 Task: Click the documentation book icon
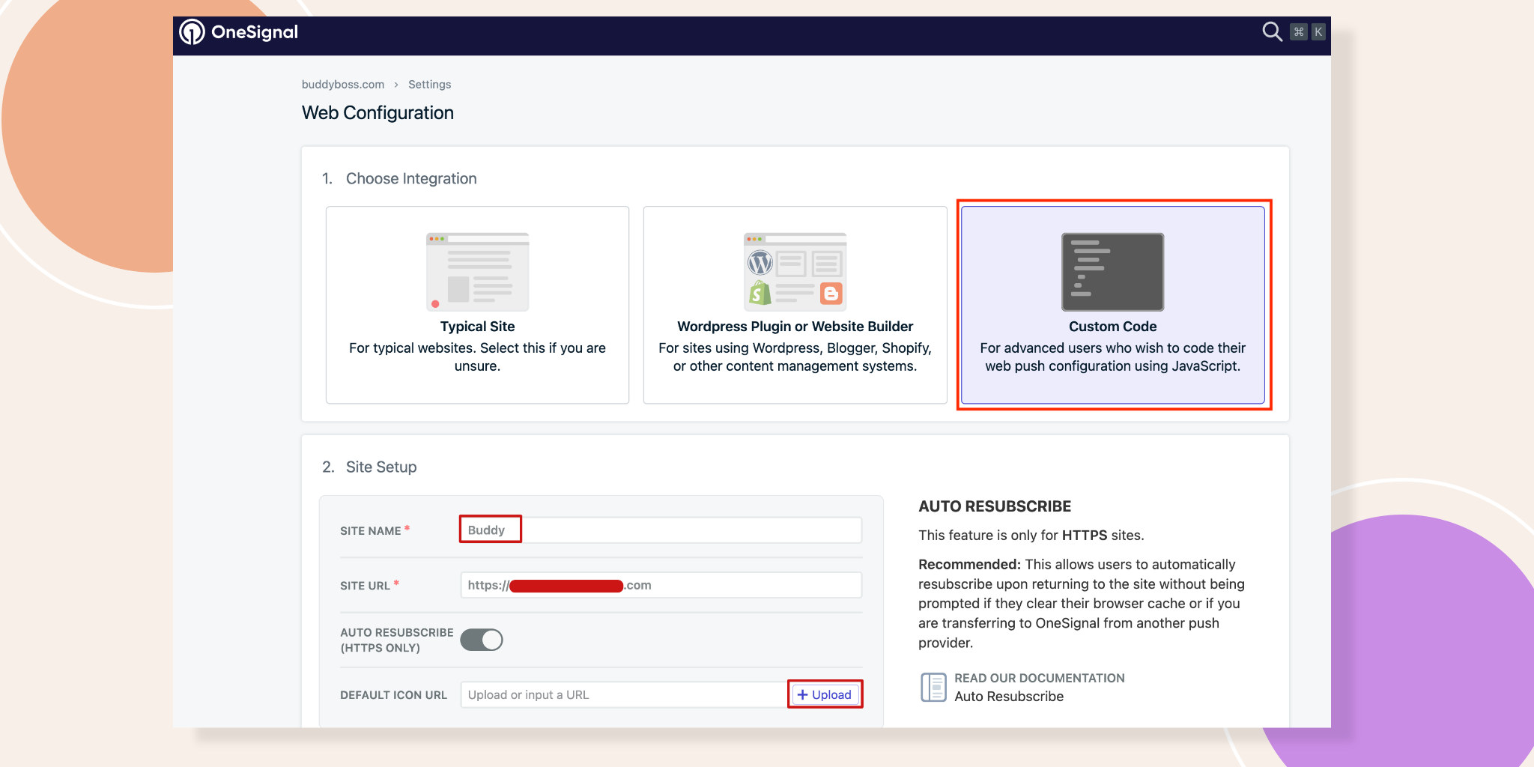933,687
